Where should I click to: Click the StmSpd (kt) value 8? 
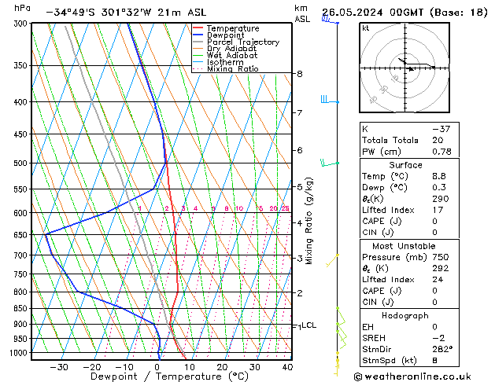click(x=434, y=361)
